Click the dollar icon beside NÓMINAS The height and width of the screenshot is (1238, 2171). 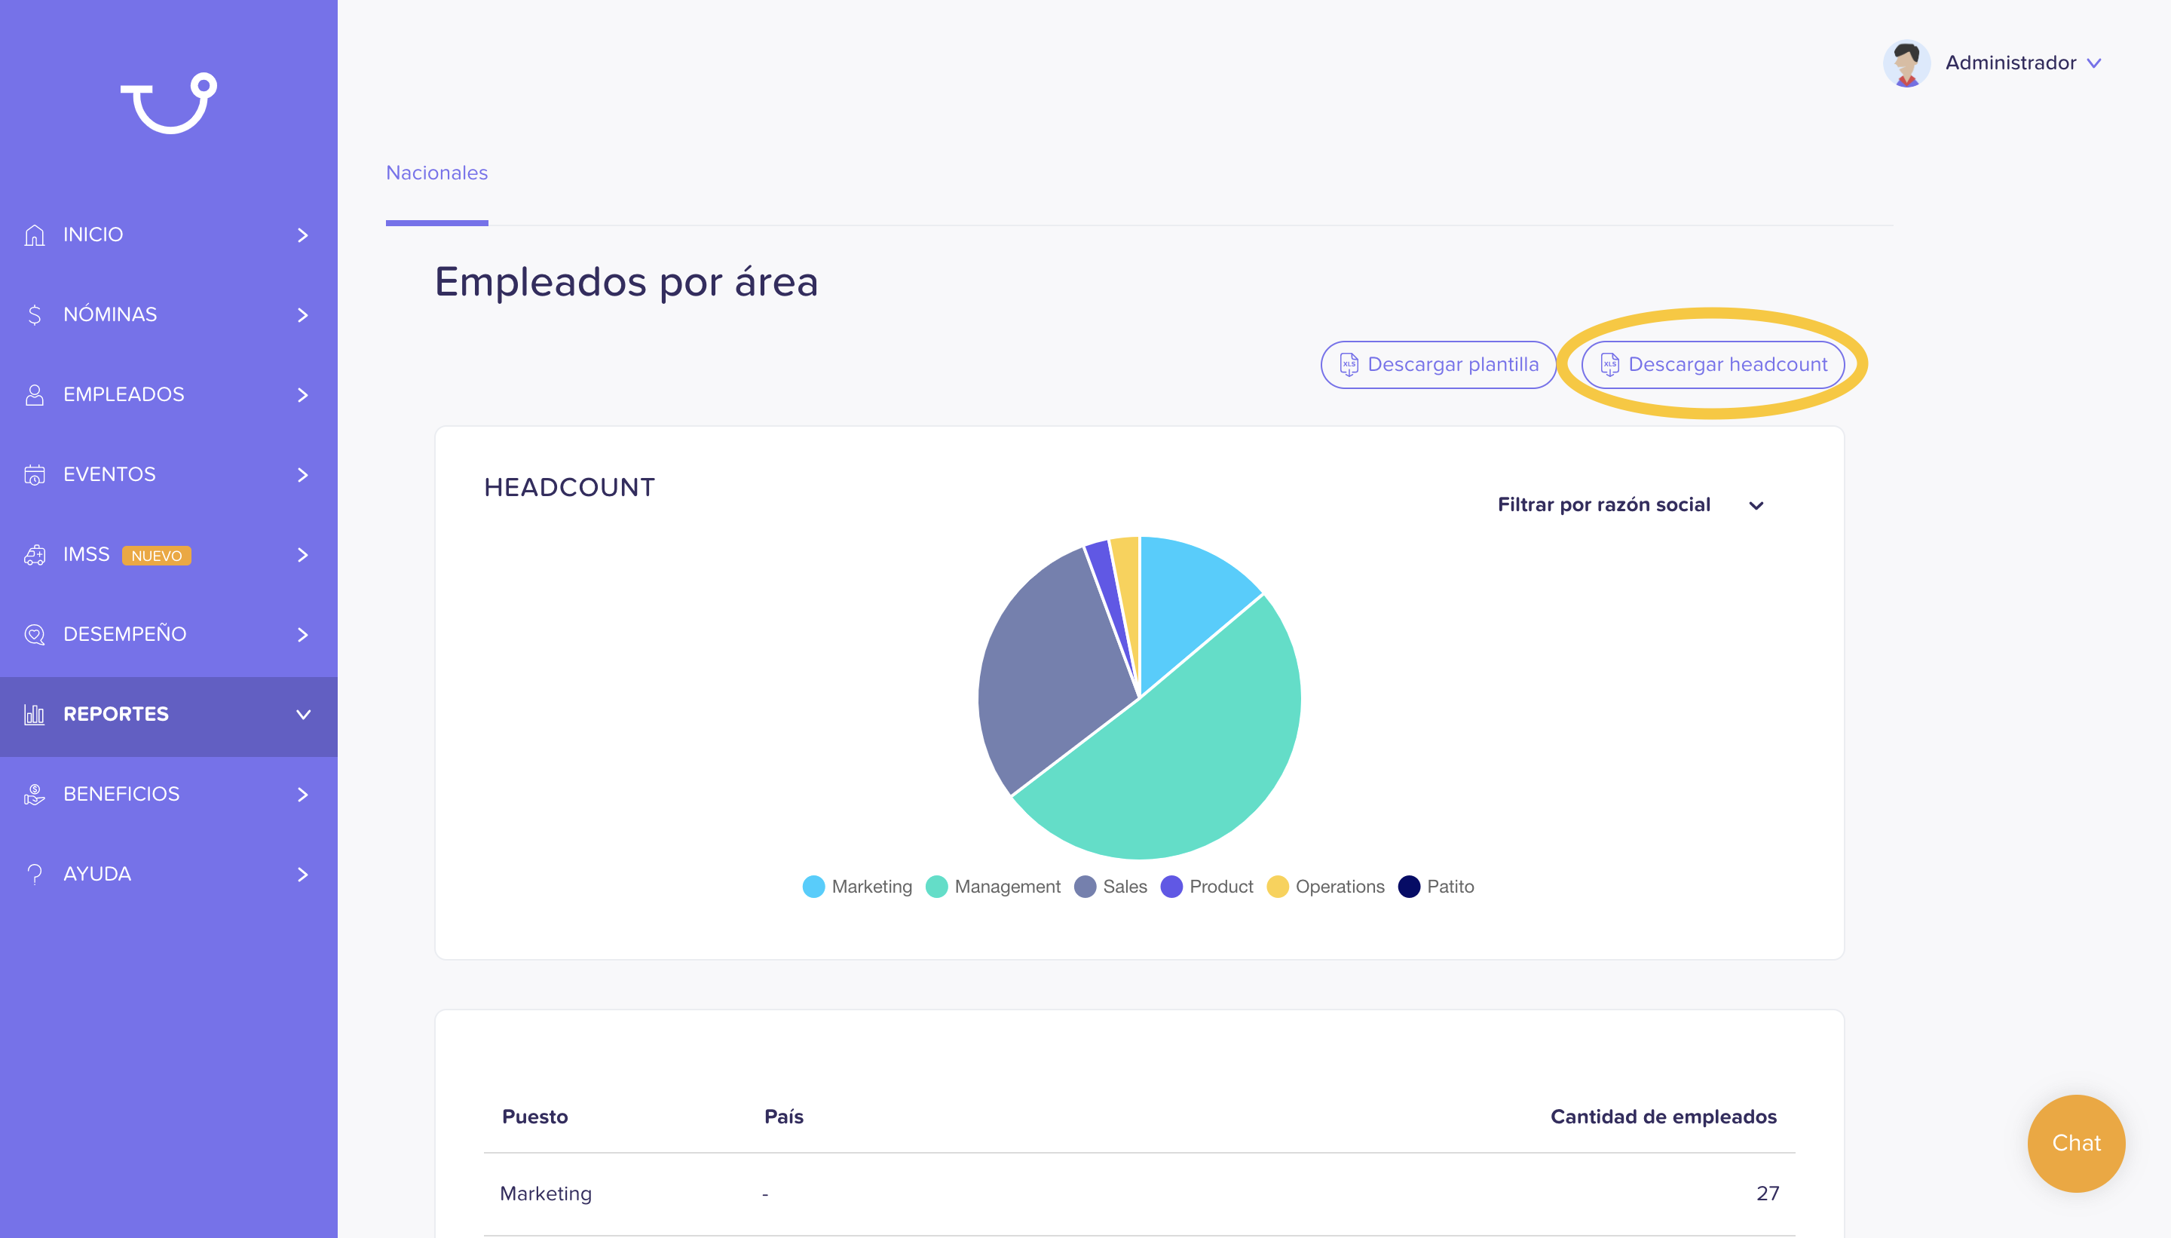35,314
